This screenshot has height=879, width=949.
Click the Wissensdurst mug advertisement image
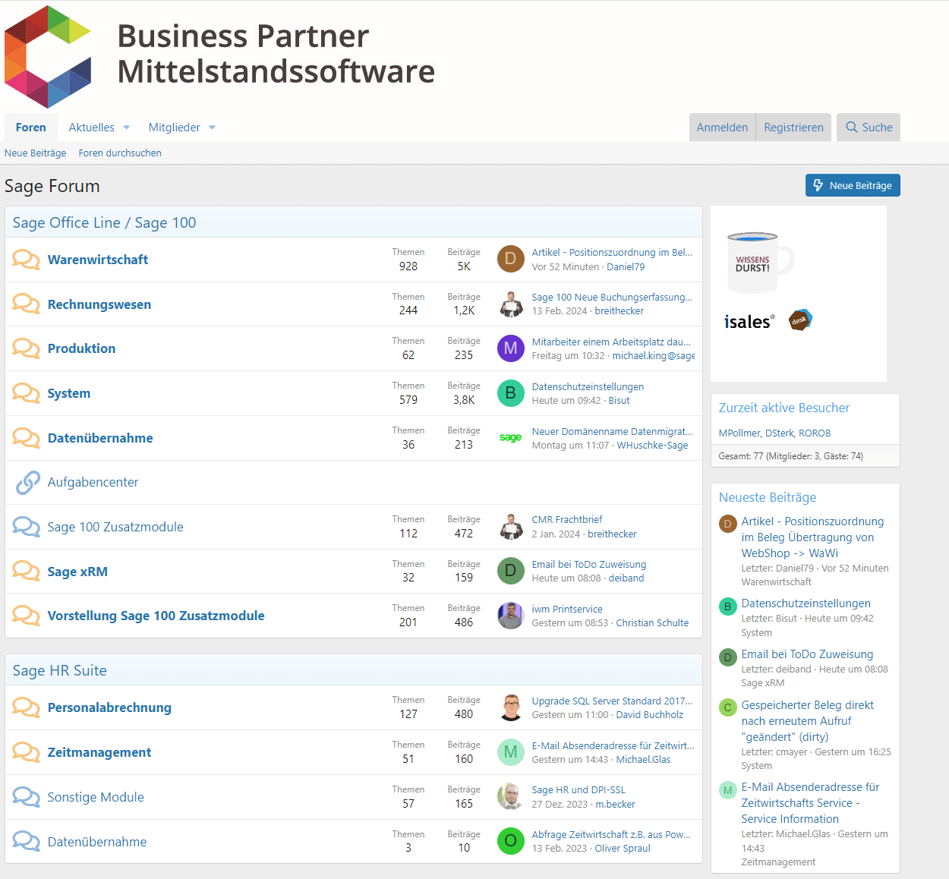pos(761,263)
